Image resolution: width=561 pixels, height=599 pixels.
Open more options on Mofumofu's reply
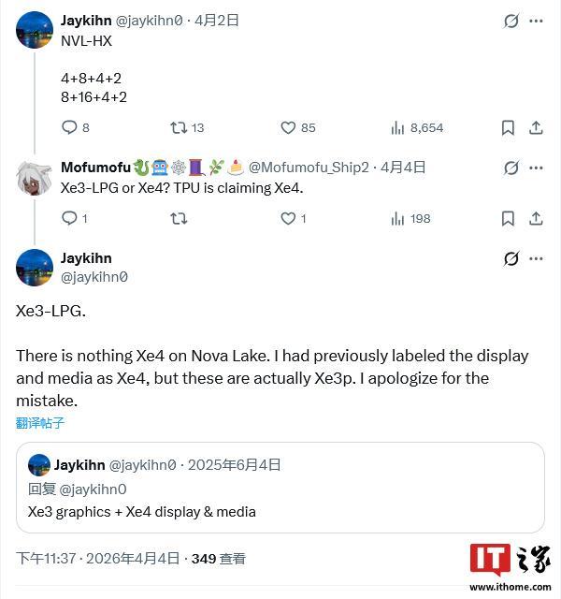537,168
